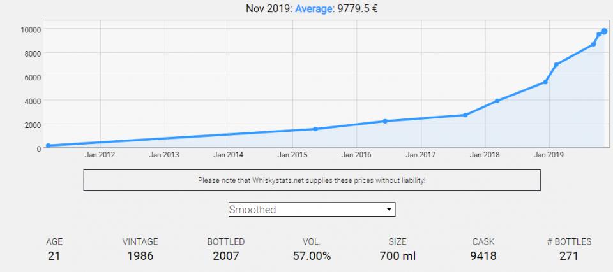Click the early-2019 data point near 7000
Viewport: 613px width, 272px height.
tap(556, 64)
